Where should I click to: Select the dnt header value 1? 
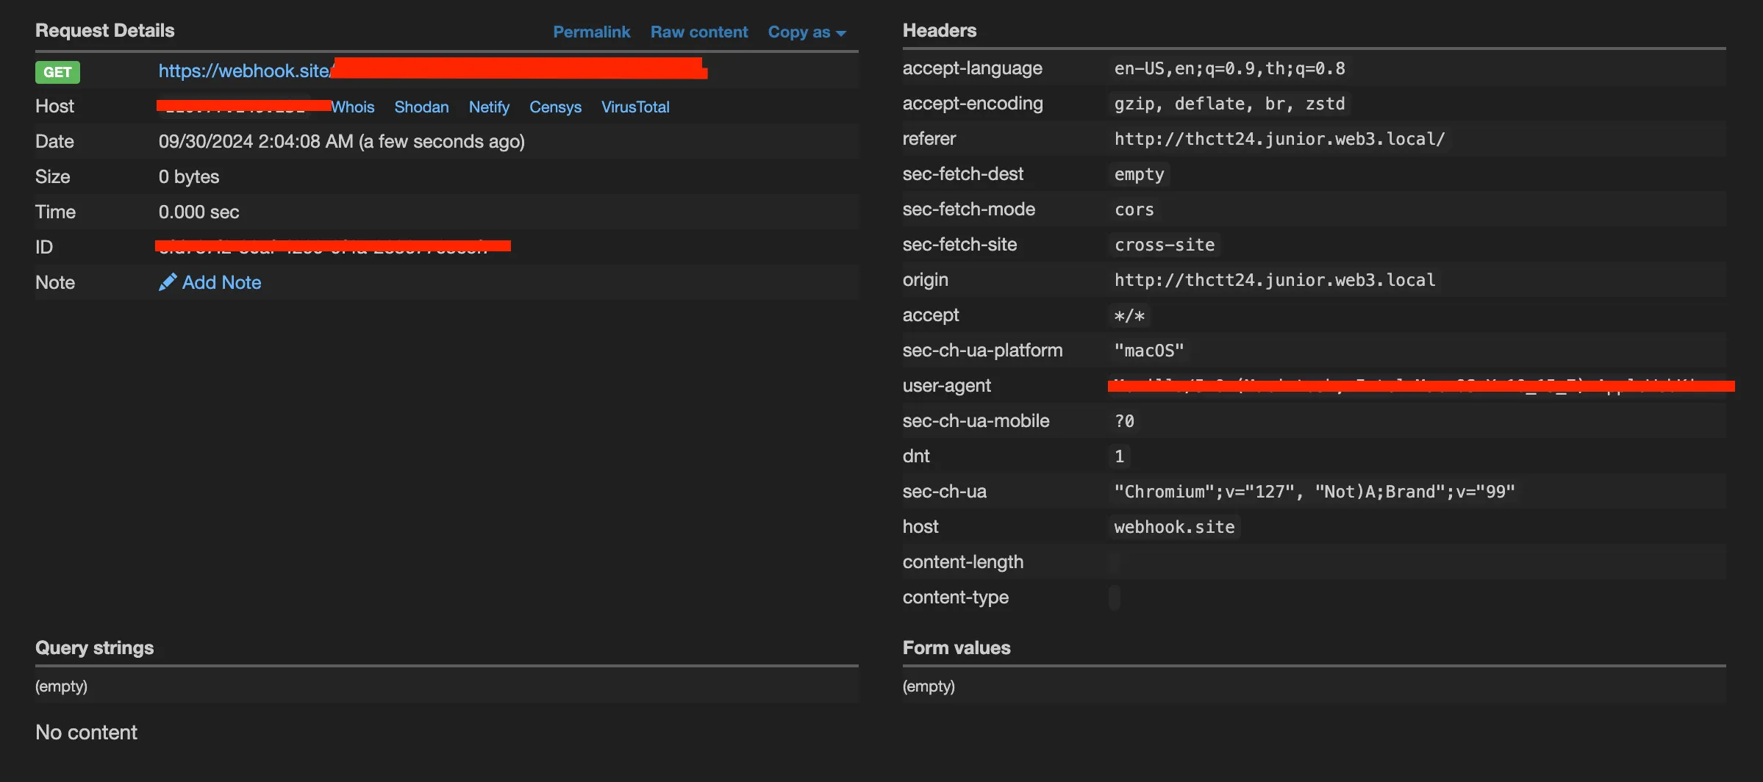click(x=1119, y=456)
